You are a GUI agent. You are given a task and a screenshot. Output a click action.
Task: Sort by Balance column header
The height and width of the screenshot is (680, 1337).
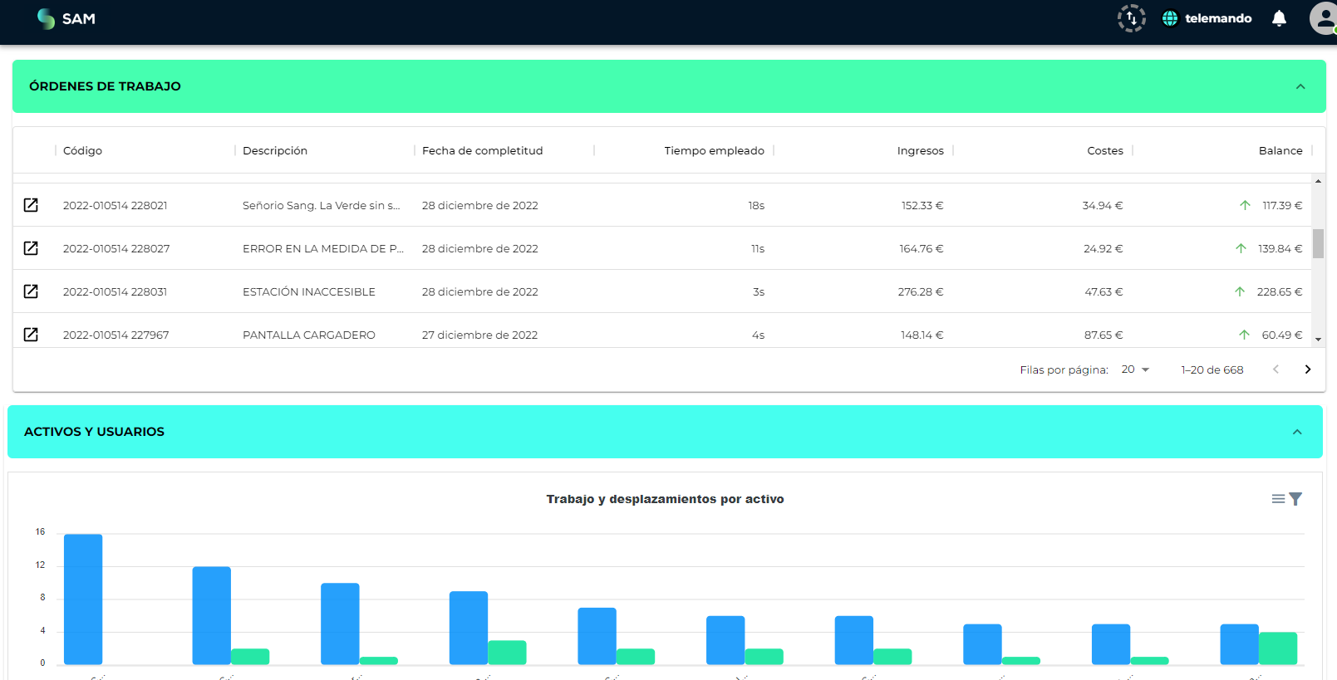tap(1280, 150)
